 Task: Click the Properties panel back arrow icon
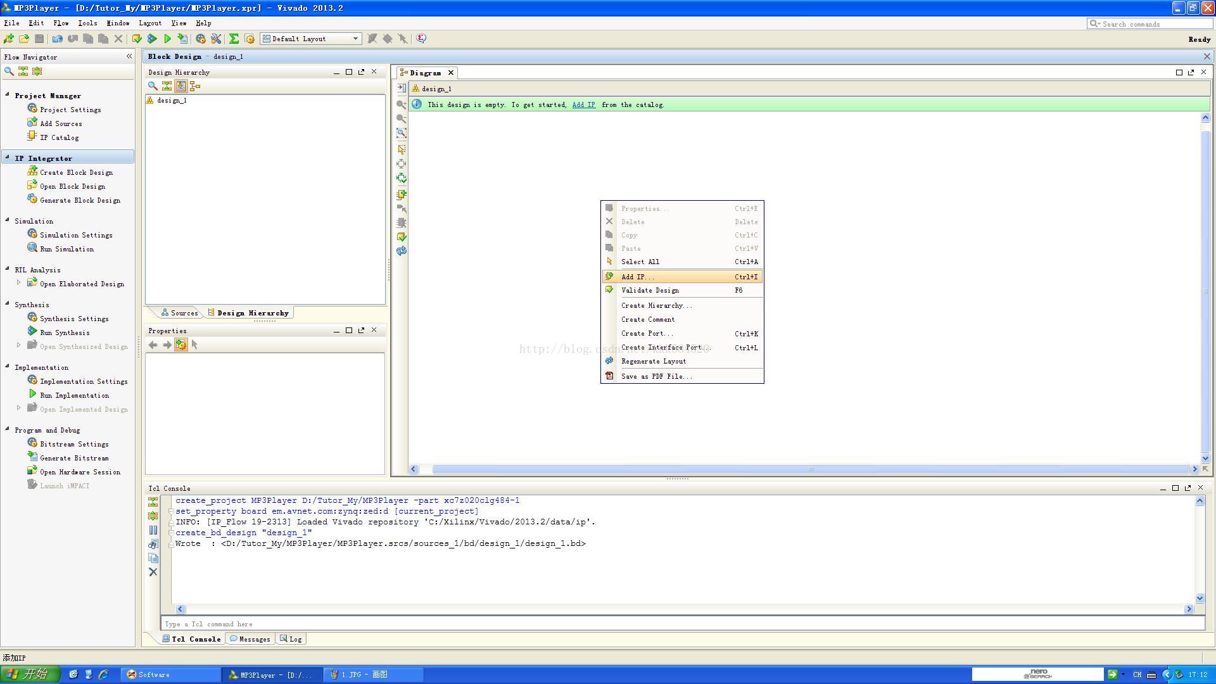coord(153,345)
